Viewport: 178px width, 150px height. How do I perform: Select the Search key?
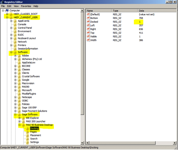point(34,139)
